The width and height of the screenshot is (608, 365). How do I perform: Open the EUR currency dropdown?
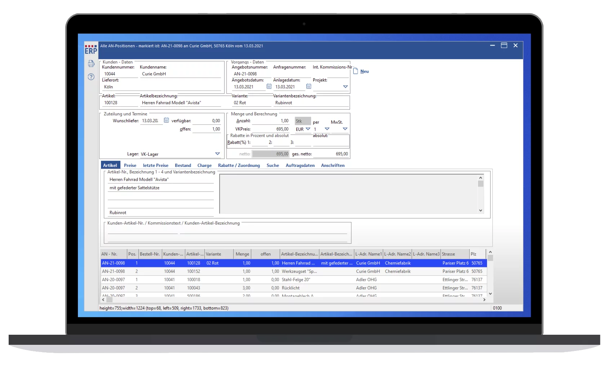tap(308, 129)
